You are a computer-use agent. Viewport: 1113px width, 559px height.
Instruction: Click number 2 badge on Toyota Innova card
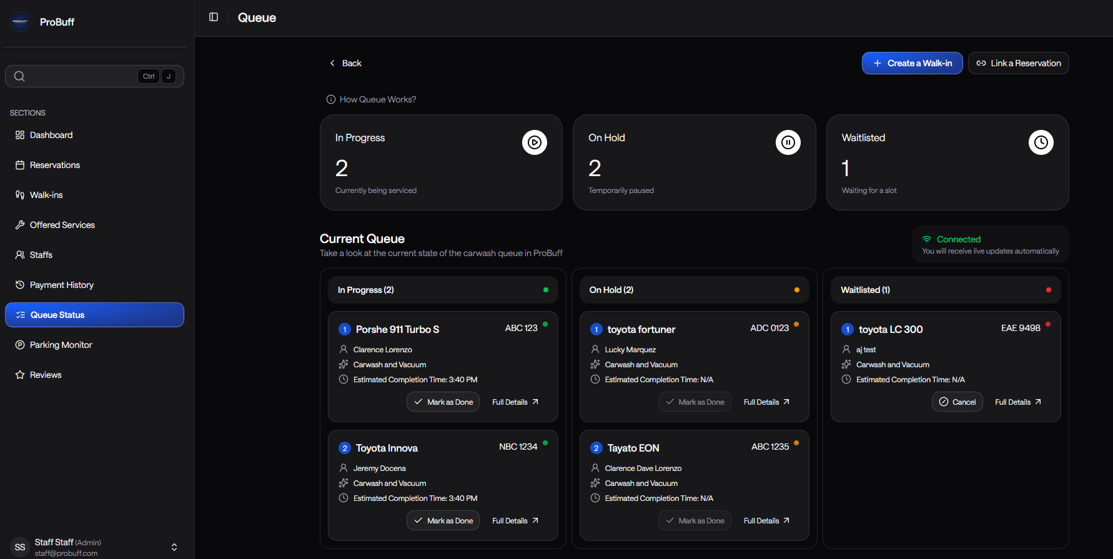click(x=345, y=448)
